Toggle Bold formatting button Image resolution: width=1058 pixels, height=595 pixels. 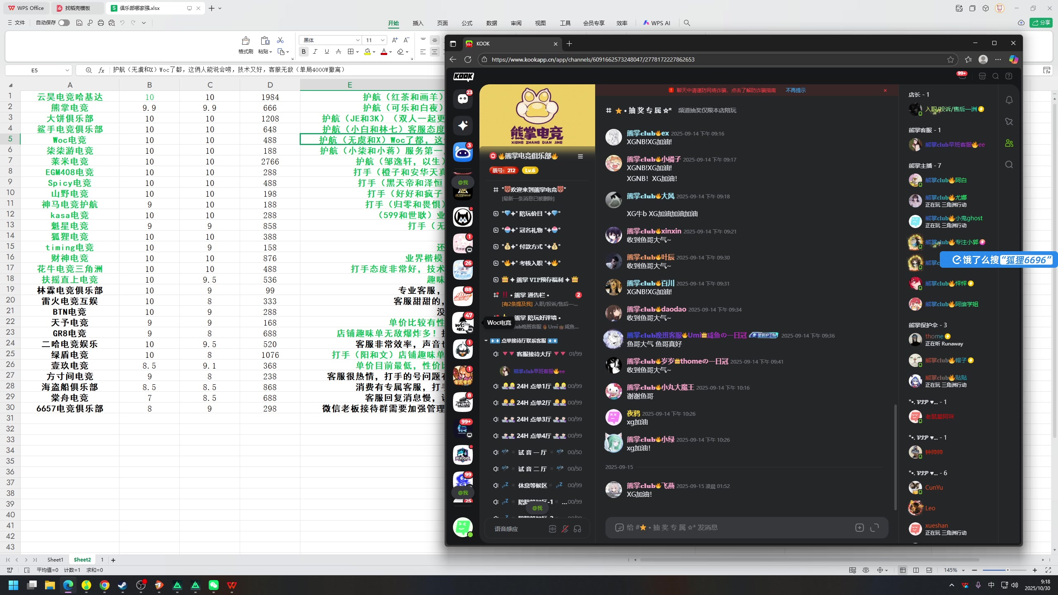pos(304,52)
